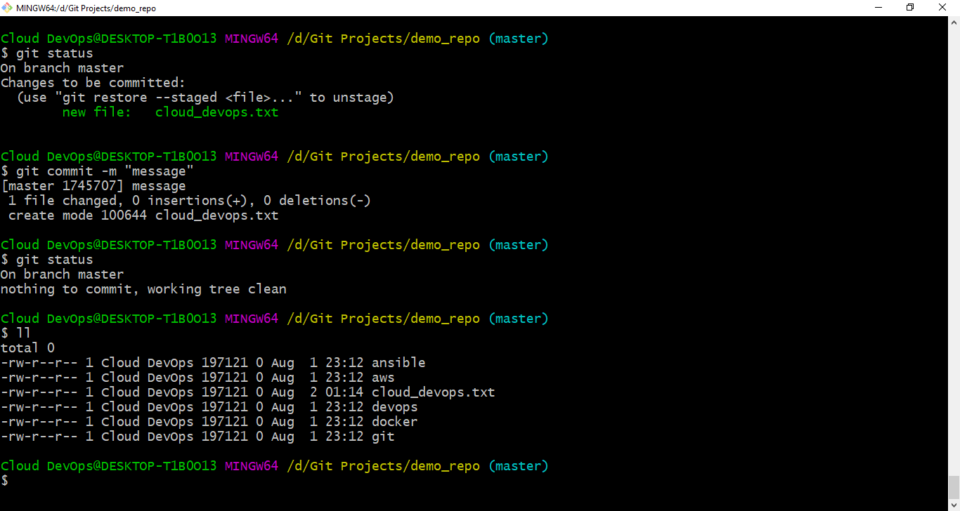Viewport: 960px width, 511px height.
Task: Click the total 0 line above the file list
Action: pyautogui.click(x=27, y=347)
